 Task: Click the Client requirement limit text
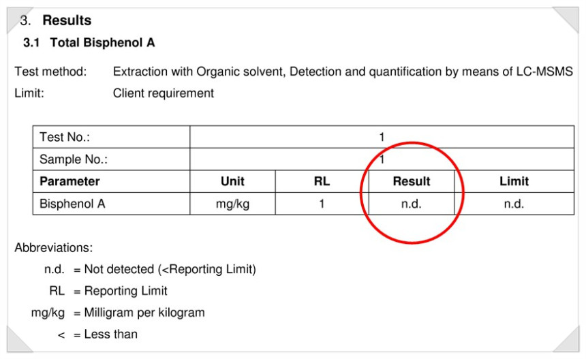point(164,93)
